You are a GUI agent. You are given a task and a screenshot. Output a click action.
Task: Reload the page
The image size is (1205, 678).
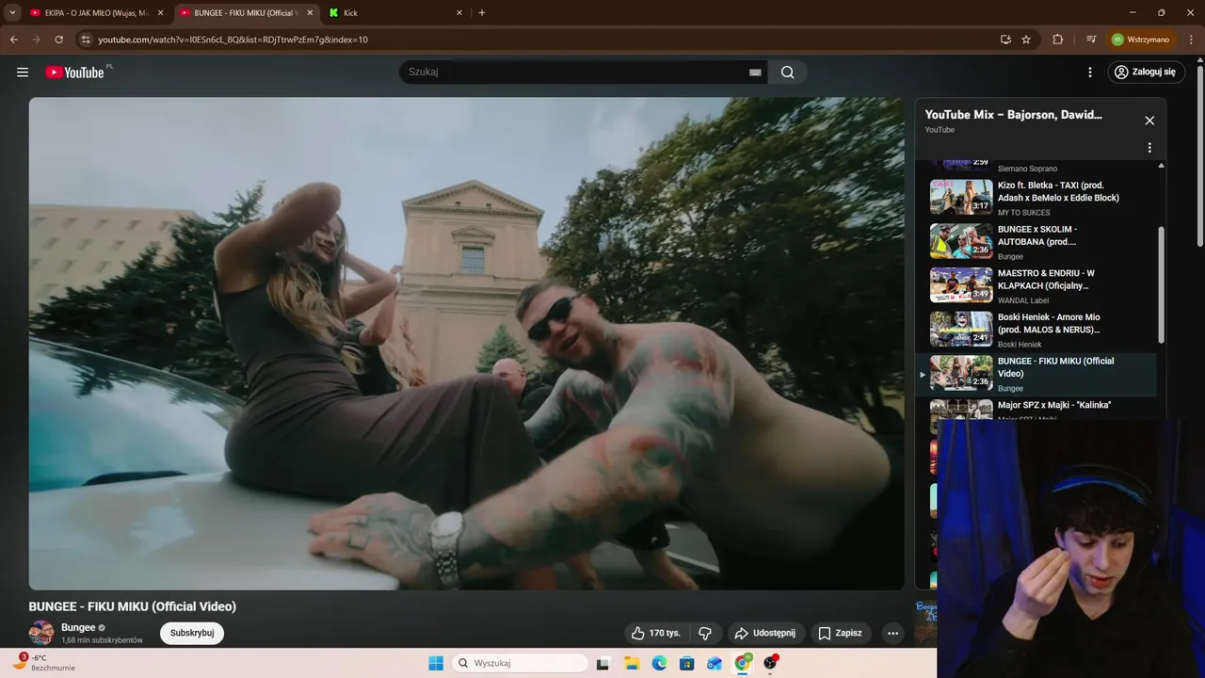pos(58,40)
